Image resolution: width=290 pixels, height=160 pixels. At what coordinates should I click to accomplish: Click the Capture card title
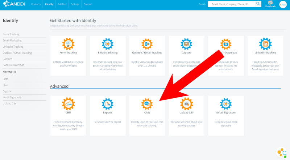(x=186, y=52)
